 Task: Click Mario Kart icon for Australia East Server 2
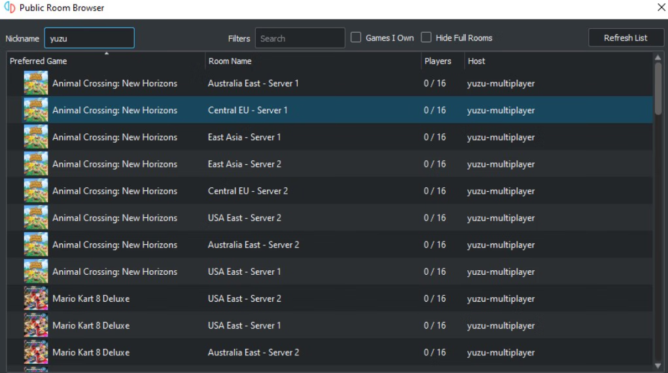coord(36,352)
